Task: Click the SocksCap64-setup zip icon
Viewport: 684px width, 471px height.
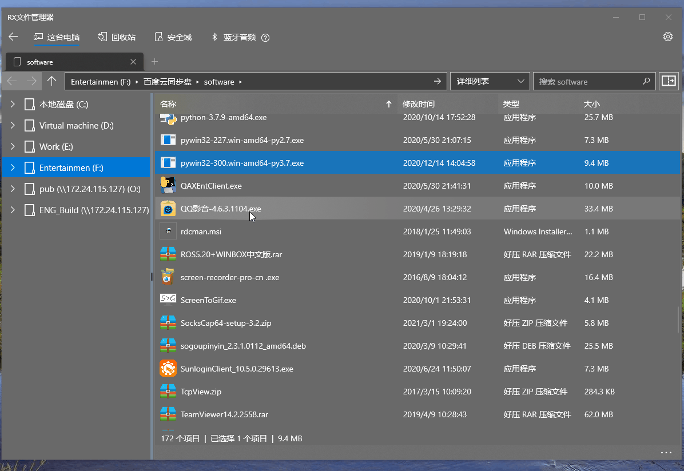Action: [x=168, y=323]
